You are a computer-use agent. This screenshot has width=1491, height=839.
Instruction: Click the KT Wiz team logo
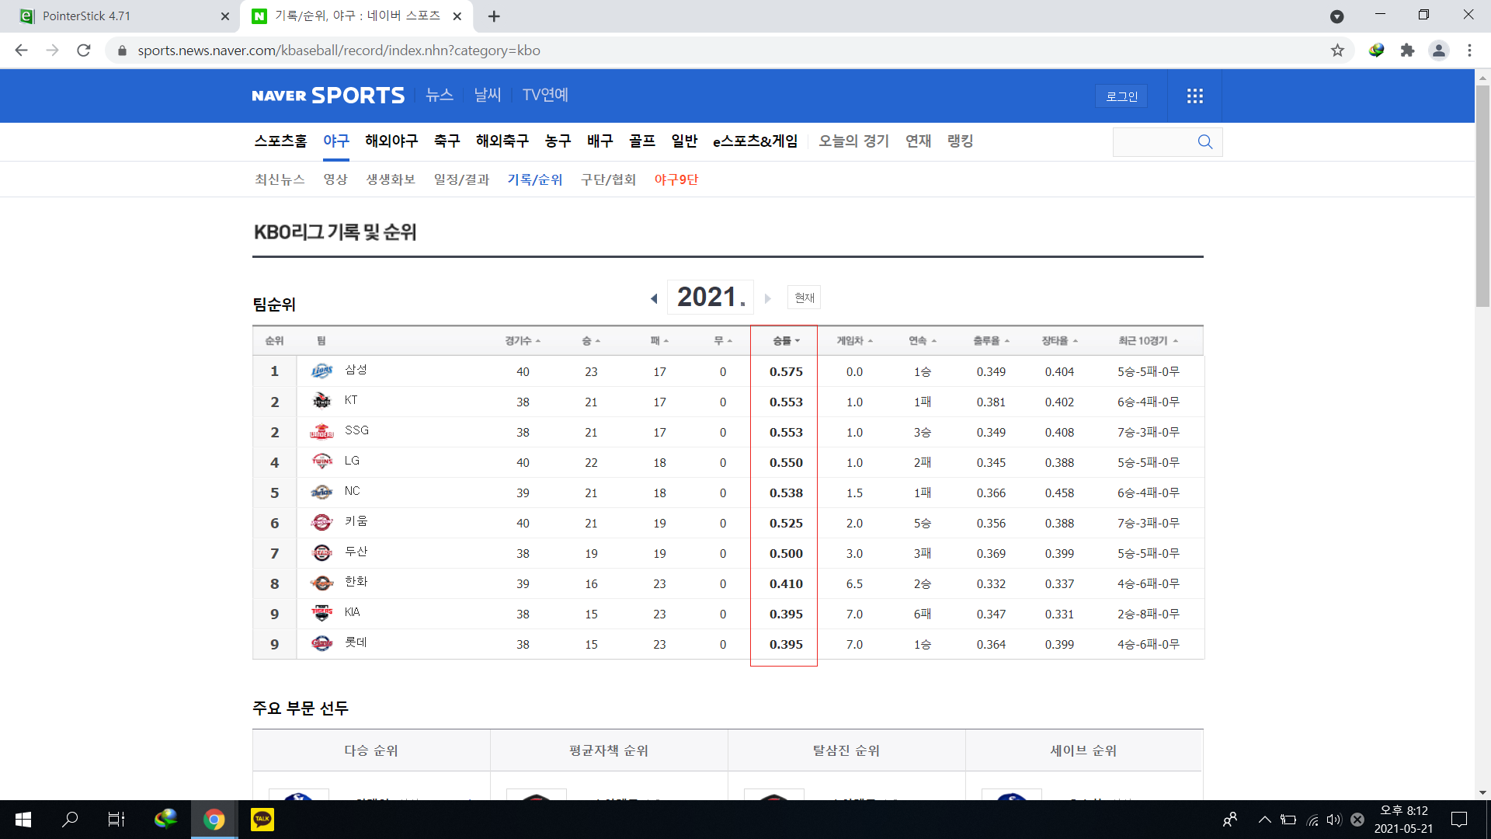(x=321, y=401)
